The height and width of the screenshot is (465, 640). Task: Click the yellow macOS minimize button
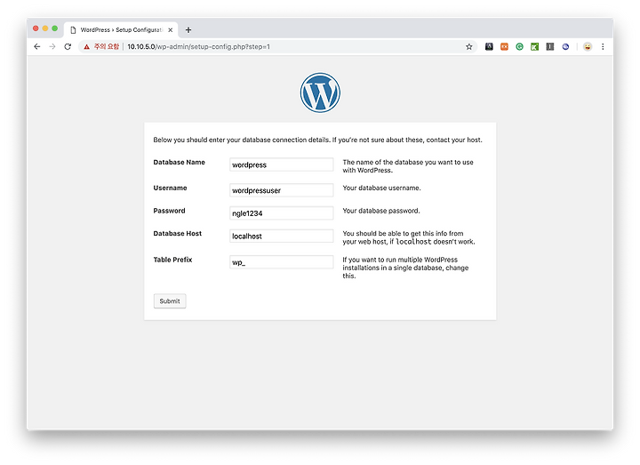(45, 28)
